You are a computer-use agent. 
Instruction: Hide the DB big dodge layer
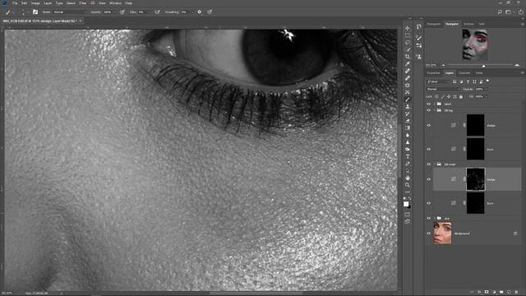(x=429, y=126)
